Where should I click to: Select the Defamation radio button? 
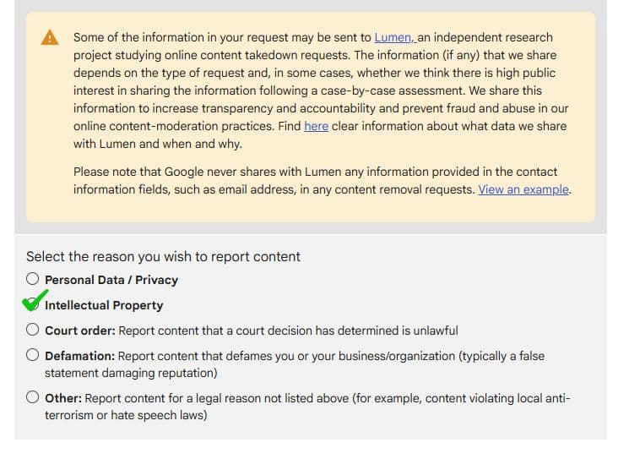point(32,355)
